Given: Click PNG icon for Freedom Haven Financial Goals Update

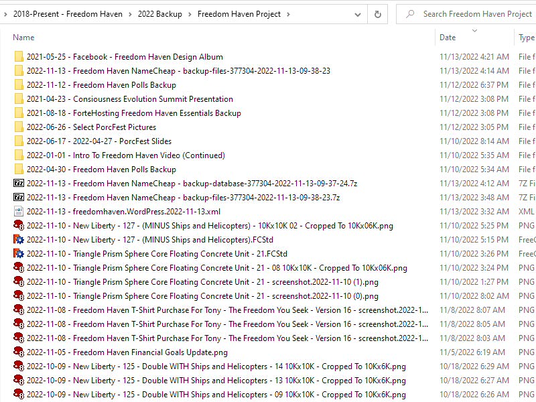Looking at the screenshot, I should pos(19,352).
